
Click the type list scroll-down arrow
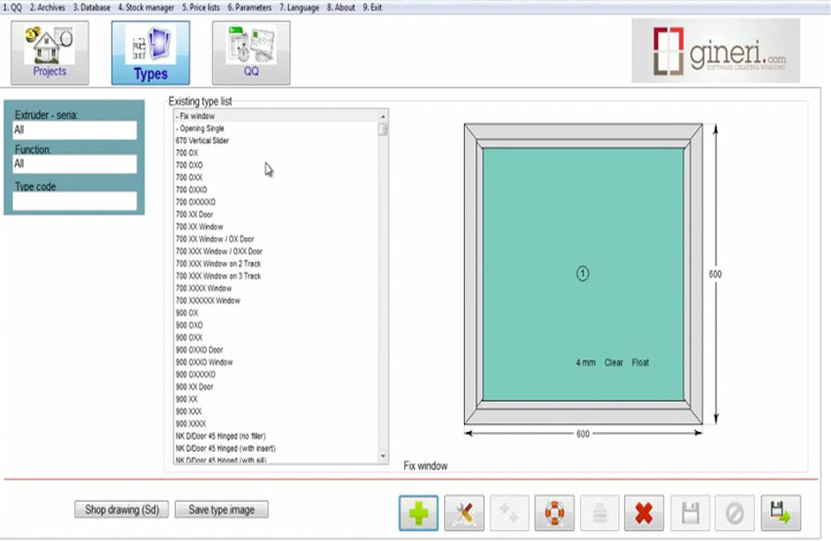click(x=383, y=456)
